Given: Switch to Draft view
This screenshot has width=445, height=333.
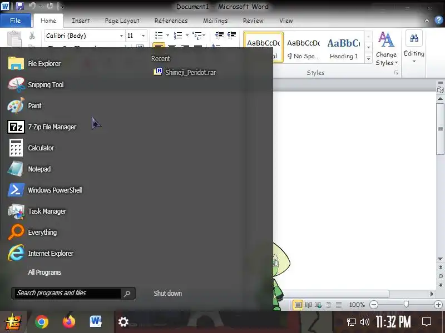Looking at the screenshot, I should 339,305.
